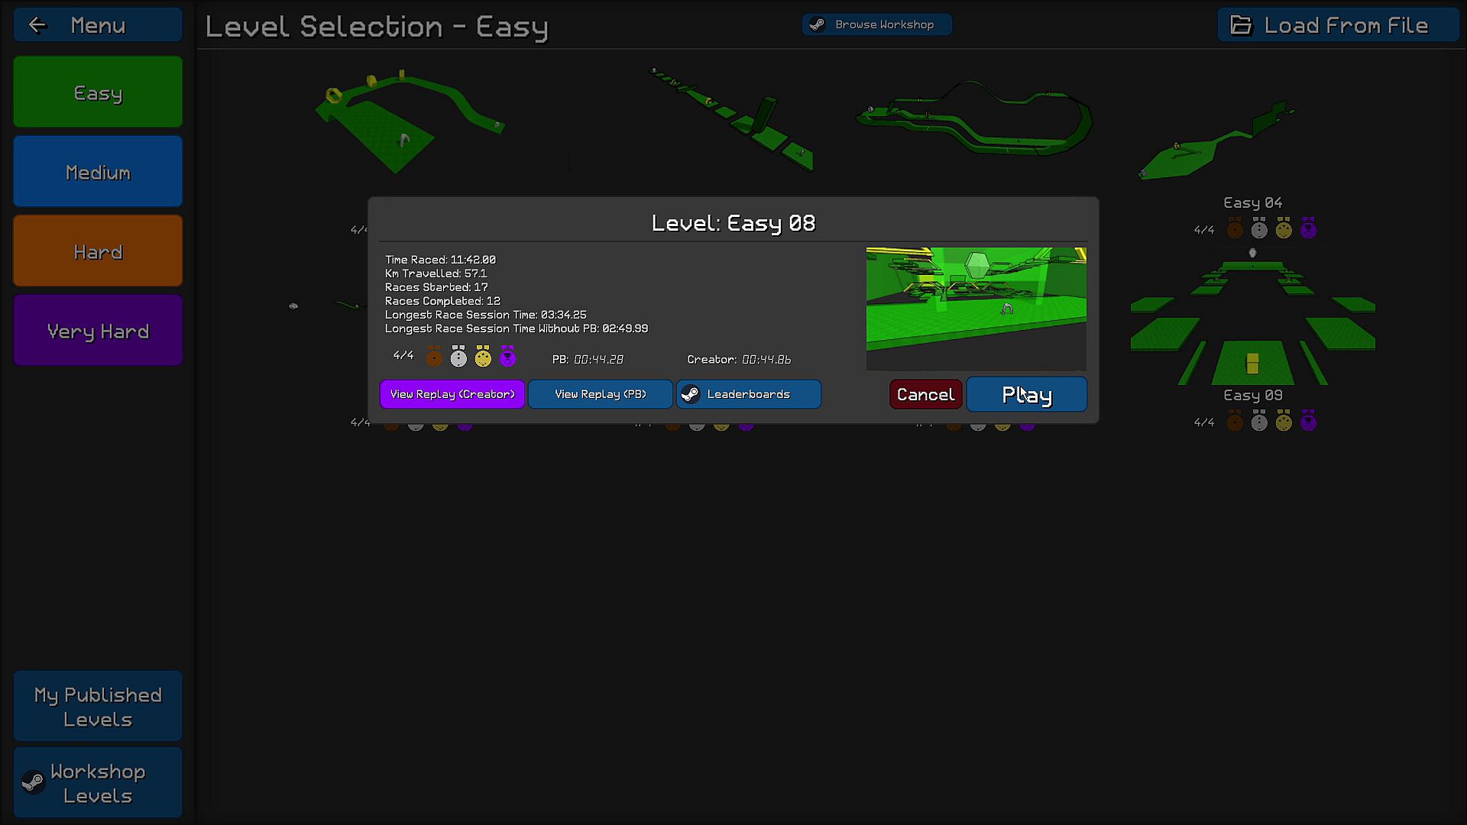Click the gold medal in Easy 08 dialog

(483, 357)
